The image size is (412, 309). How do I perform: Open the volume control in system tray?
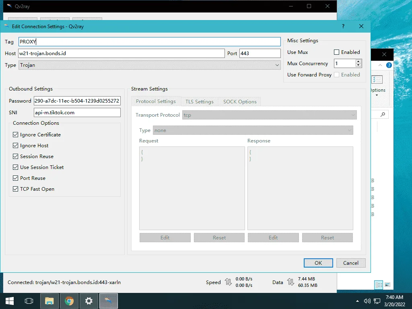(x=367, y=301)
